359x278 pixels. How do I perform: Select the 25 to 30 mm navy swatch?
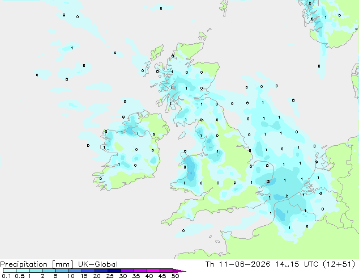pos(114,271)
